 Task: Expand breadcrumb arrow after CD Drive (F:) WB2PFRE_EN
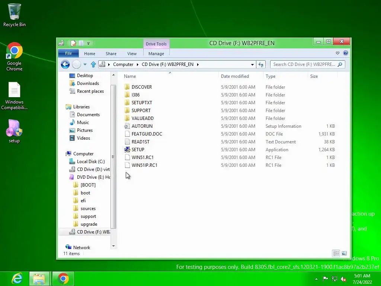point(198,64)
